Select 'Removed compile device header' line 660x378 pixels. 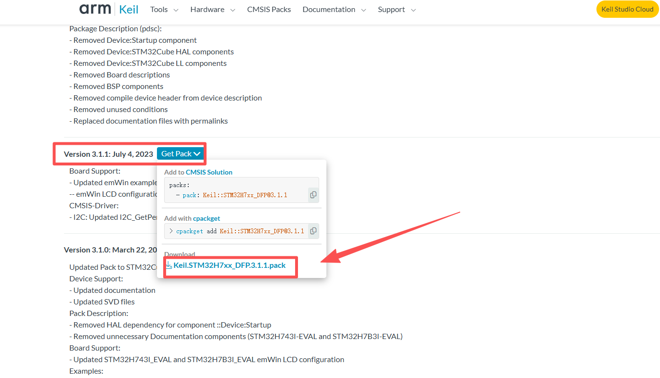pyautogui.click(x=166, y=98)
